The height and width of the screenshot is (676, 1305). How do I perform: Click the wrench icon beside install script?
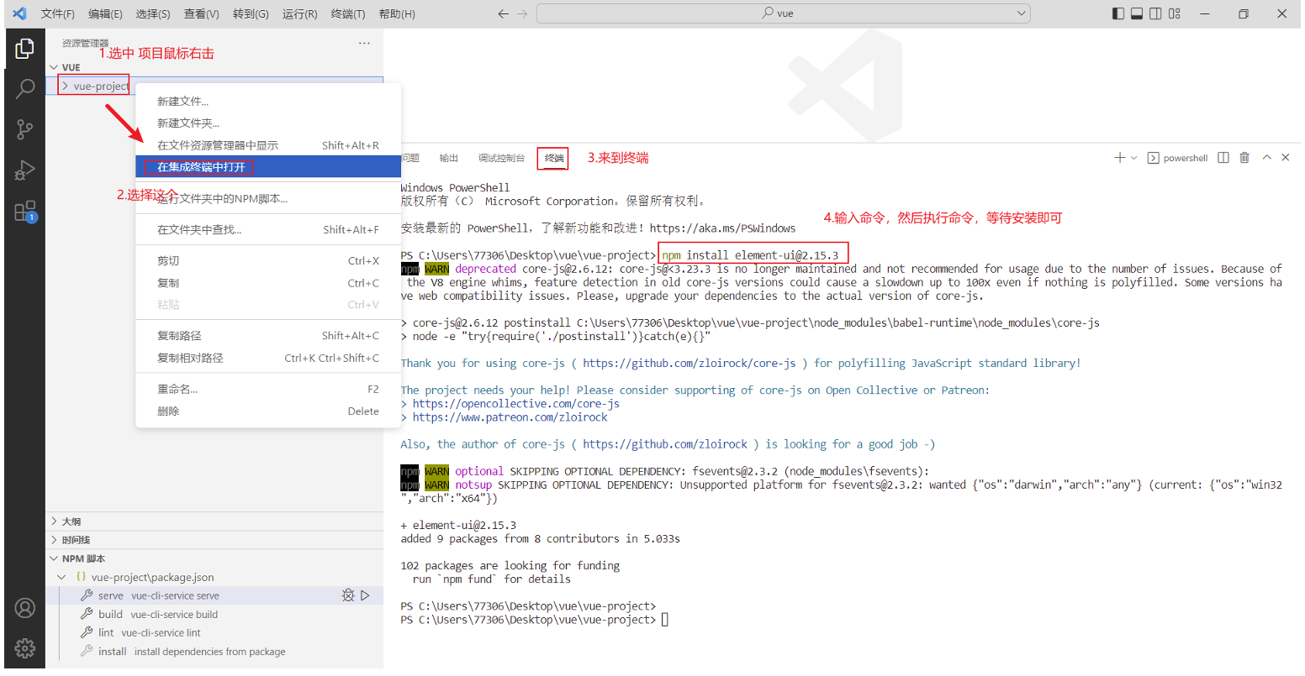pyautogui.click(x=87, y=651)
